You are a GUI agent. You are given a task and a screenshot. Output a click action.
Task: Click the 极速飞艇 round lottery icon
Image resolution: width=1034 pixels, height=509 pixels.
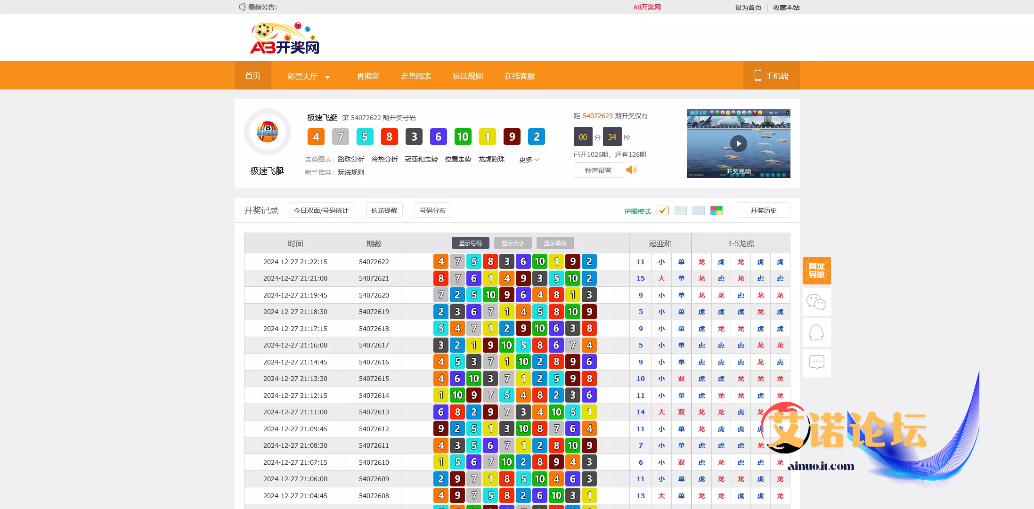pos(267,132)
